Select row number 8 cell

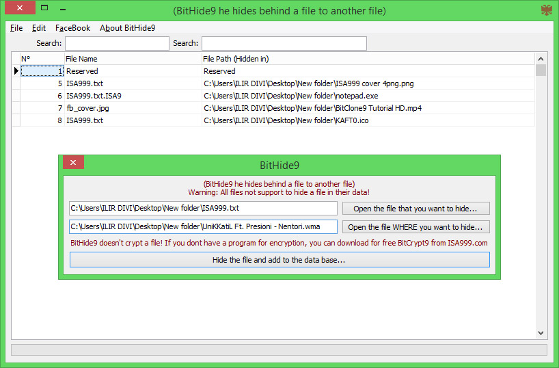pos(42,120)
